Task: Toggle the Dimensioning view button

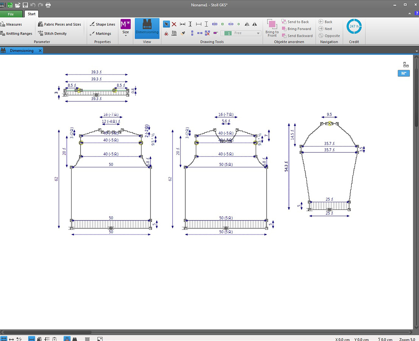Action: (x=147, y=28)
